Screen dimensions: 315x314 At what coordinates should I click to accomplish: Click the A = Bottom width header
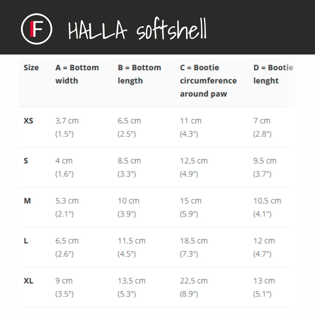point(77,74)
